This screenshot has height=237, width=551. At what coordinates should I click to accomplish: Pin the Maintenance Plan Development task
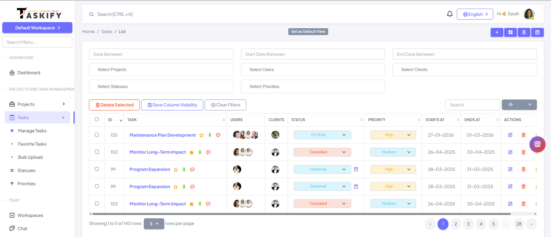210,135
